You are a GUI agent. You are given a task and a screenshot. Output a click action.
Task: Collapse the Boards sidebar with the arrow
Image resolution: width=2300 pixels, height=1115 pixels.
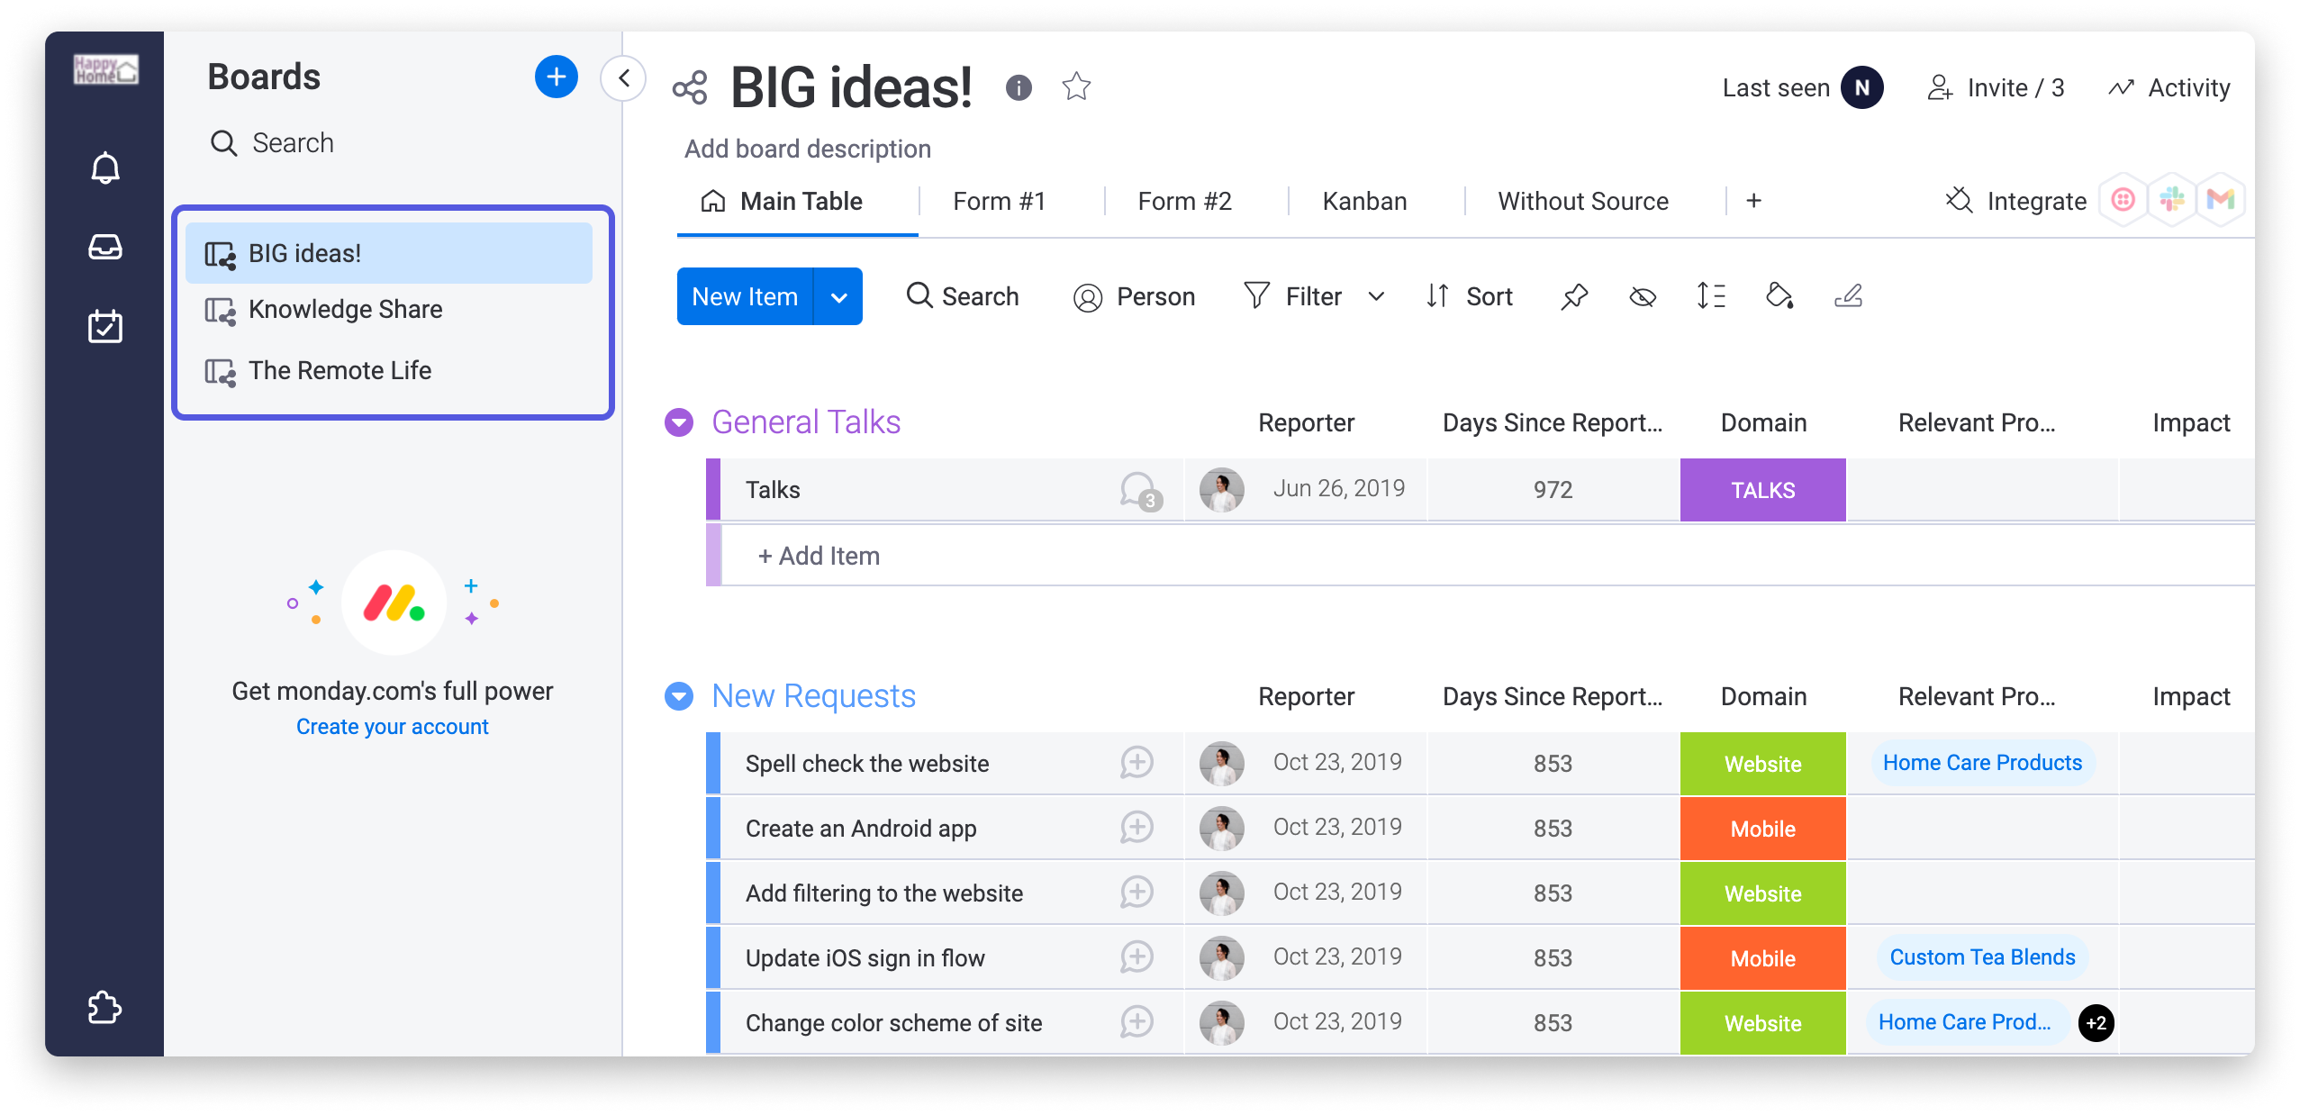[x=623, y=78]
